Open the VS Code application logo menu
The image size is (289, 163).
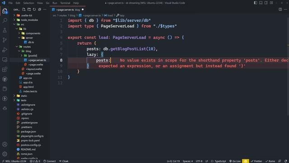click(4, 3)
